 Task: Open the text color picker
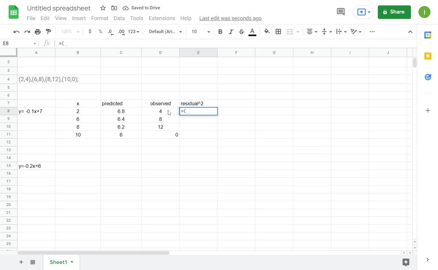252,32
